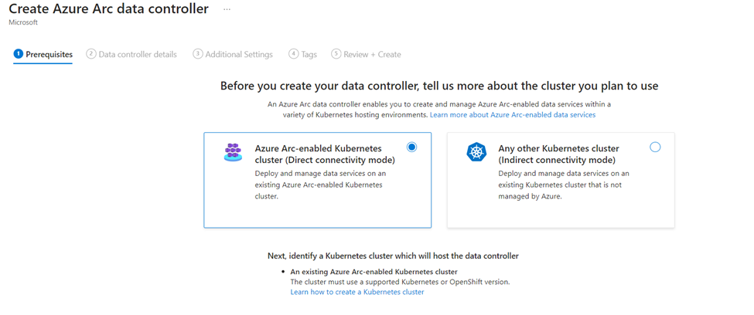Open Learn more about Azure Arc-enabled data services
The width and height of the screenshot is (754, 315).
513,115
